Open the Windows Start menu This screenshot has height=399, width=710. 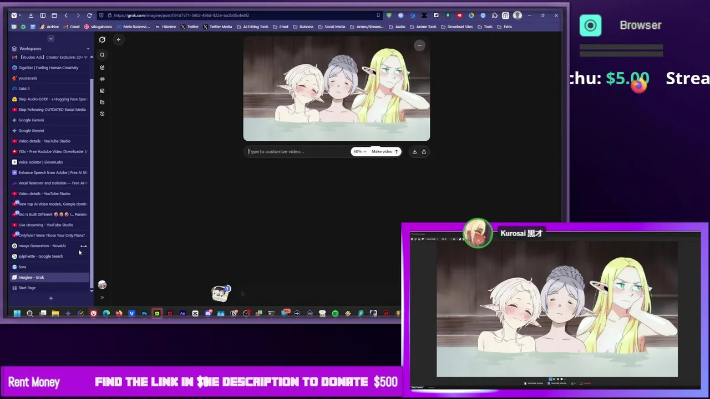click(17, 314)
